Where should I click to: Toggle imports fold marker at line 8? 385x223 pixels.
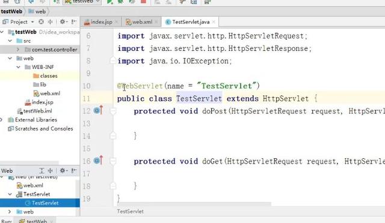pyautogui.click(x=113, y=60)
